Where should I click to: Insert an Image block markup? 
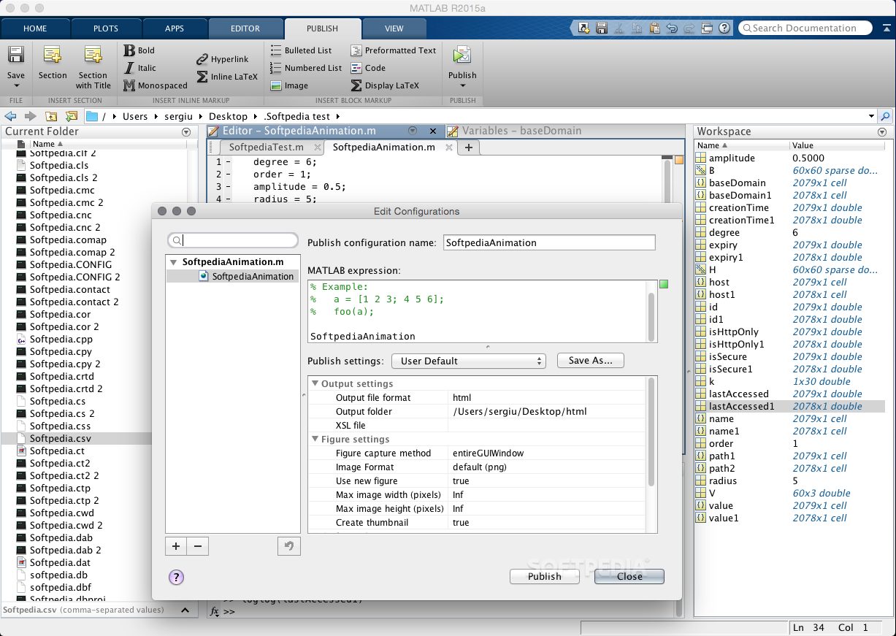pos(289,85)
